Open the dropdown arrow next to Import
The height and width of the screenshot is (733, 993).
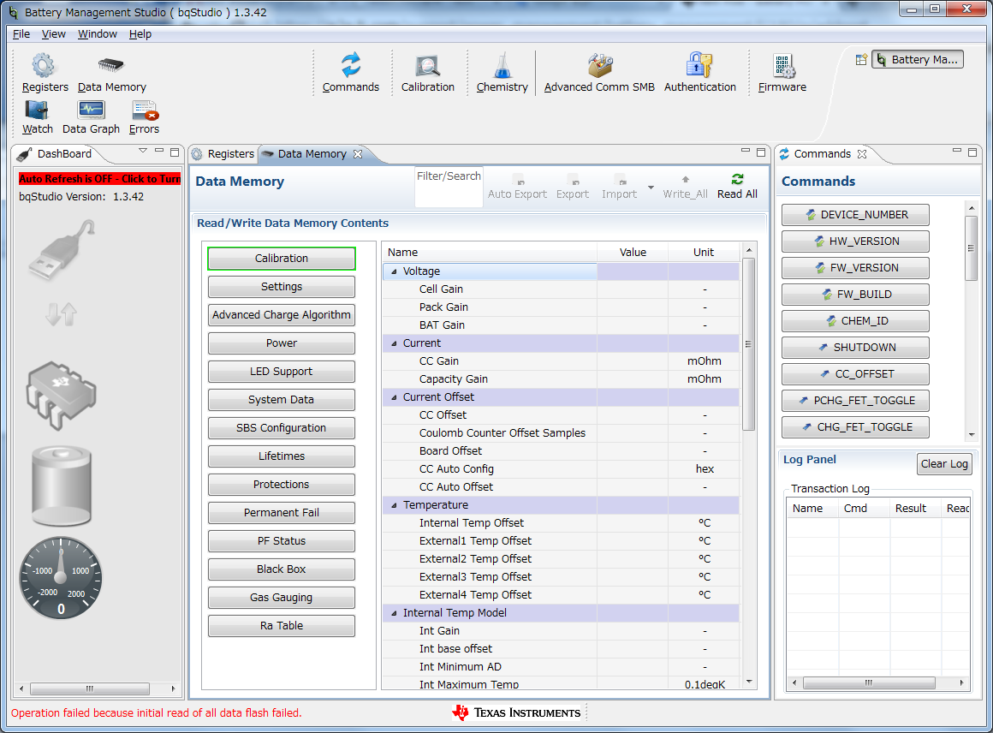(651, 187)
